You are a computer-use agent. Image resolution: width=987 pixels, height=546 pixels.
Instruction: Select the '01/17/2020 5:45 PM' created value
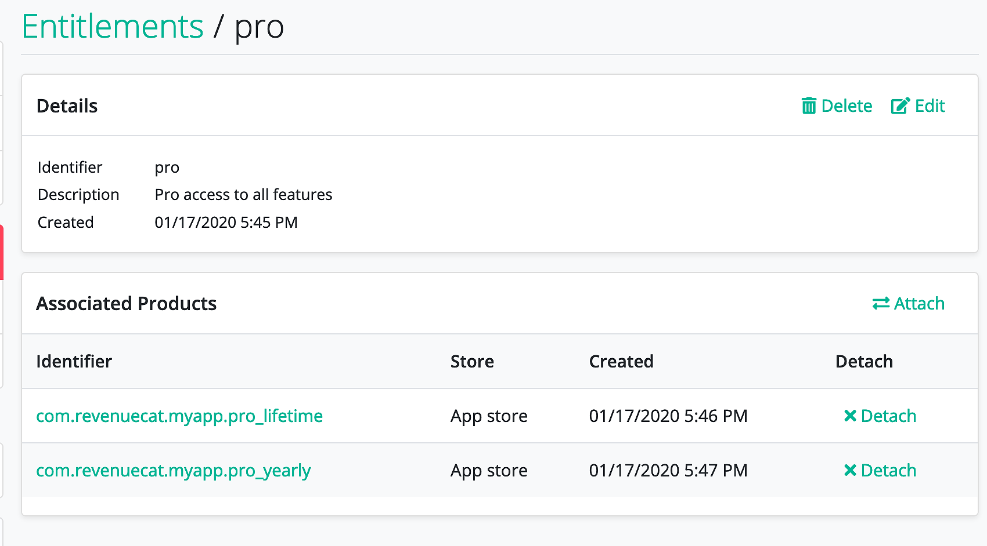click(x=226, y=223)
